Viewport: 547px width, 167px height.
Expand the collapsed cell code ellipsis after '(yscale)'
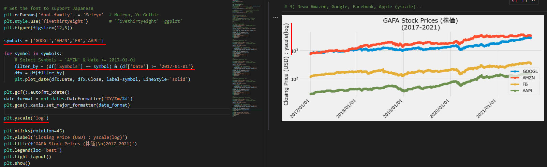[419, 7]
